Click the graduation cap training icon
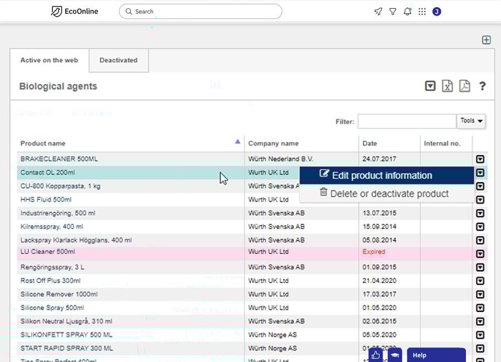 395,355
